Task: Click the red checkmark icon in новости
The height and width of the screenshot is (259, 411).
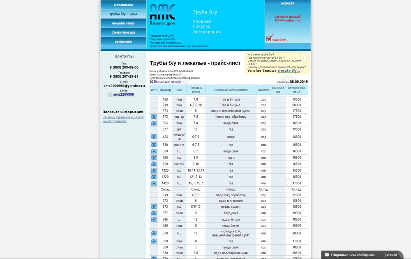Action: pyautogui.click(x=270, y=38)
